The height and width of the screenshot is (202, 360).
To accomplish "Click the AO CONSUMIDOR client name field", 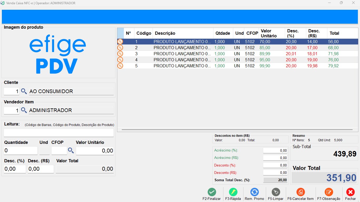I will tap(71, 92).
